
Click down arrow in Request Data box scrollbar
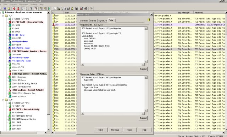coord(146,61)
